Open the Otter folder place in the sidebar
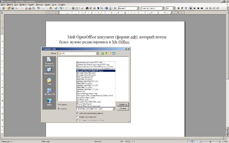The height and width of the screenshot is (143, 229). [49, 82]
